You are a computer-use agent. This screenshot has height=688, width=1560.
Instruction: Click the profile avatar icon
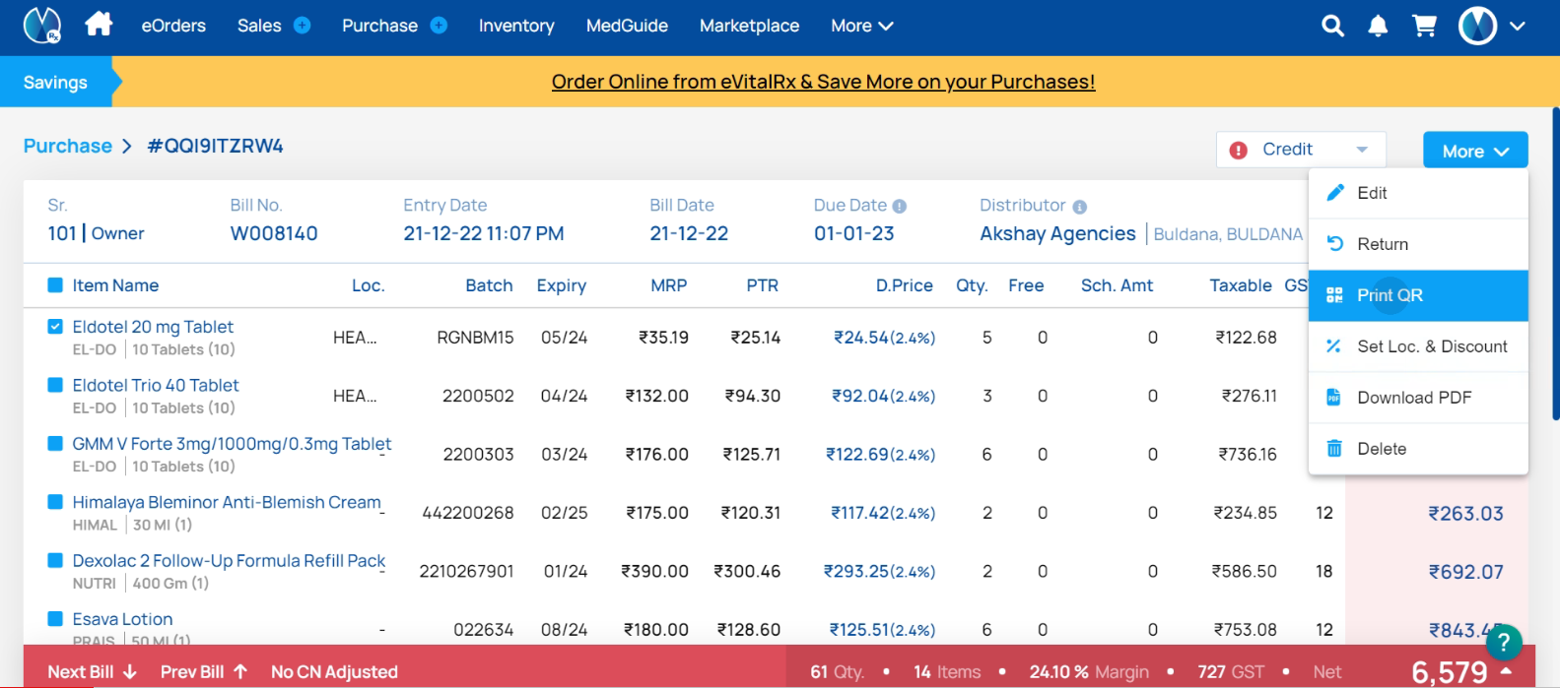[1477, 26]
